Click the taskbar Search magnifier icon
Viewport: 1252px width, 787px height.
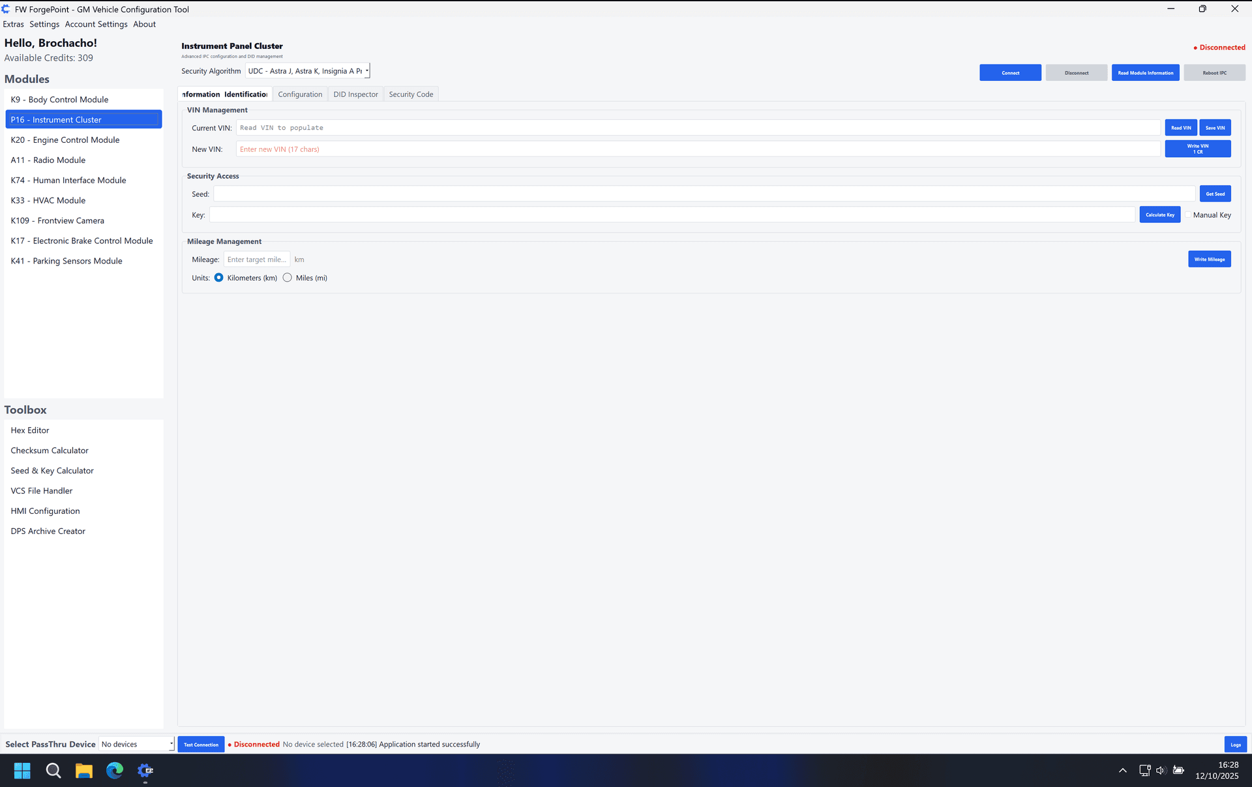coord(53,771)
